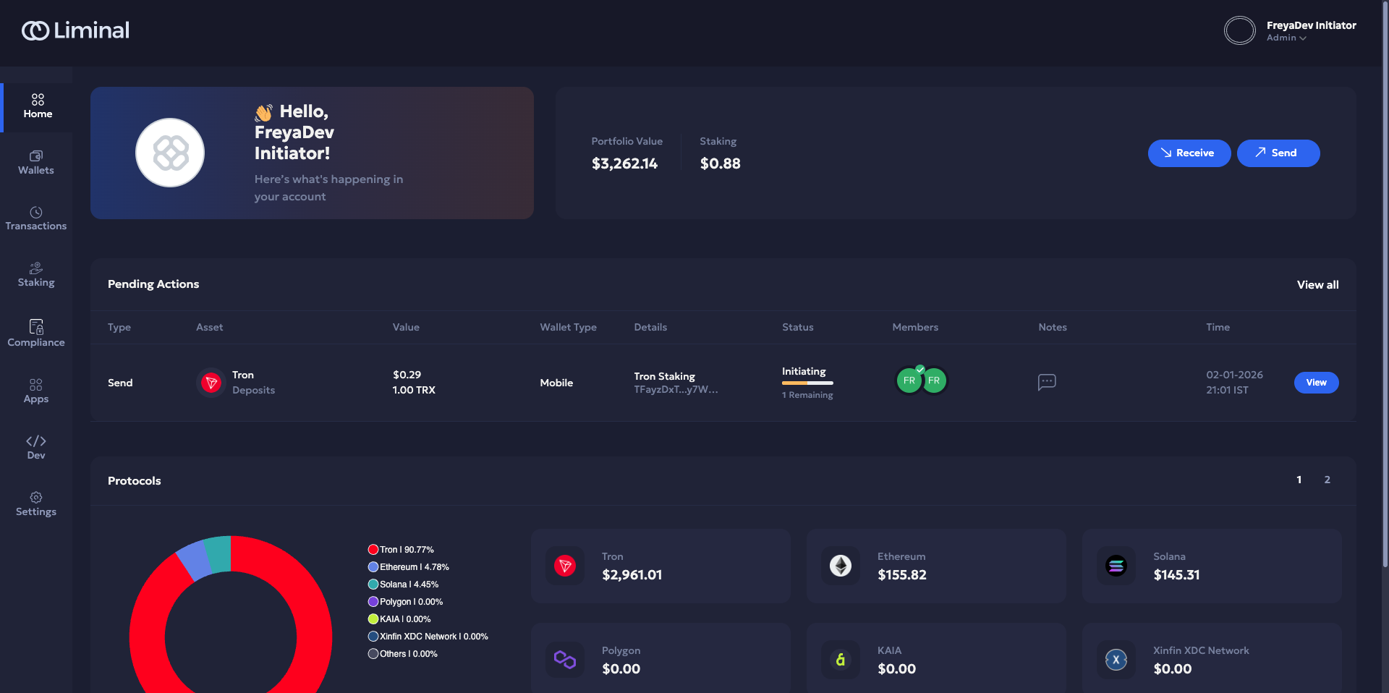Viewport: 1389px width, 693px height.
Task: Open Dev section in sidebar
Action: coord(36,447)
